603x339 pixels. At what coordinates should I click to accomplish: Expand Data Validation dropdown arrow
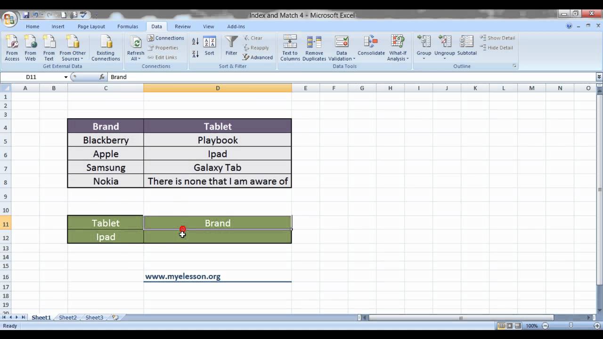pos(354,59)
